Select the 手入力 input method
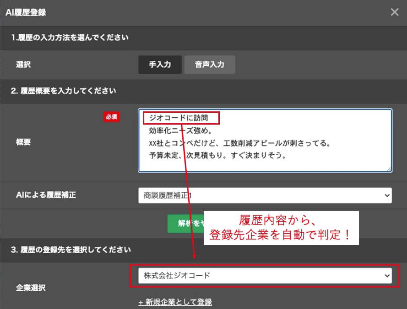Screen dimensions: 407x309 pos(160,65)
